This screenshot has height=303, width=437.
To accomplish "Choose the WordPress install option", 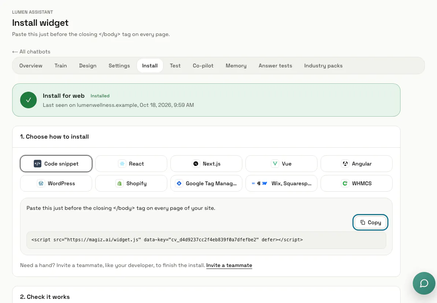I will [x=56, y=183].
